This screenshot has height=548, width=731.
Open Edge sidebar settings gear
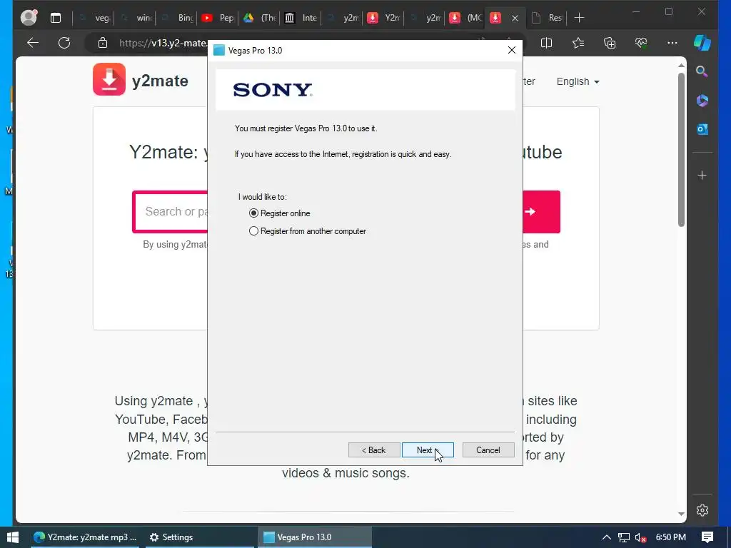click(x=702, y=510)
